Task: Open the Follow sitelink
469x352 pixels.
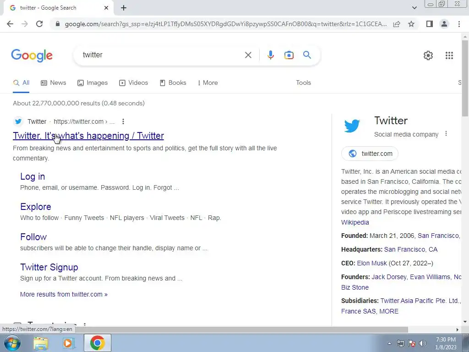Action: pyautogui.click(x=33, y=237)
